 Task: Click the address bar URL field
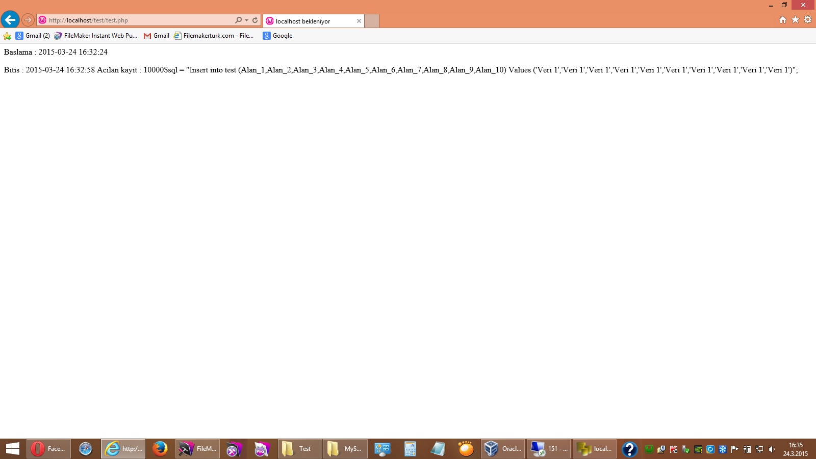tap(138, 20)
